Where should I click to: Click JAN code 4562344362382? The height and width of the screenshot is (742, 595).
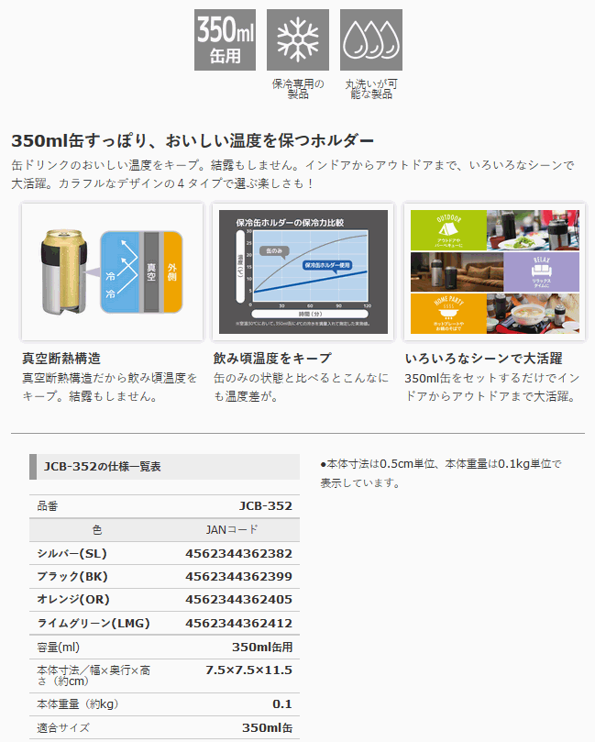pyautogui.click(x=238, y=553)
